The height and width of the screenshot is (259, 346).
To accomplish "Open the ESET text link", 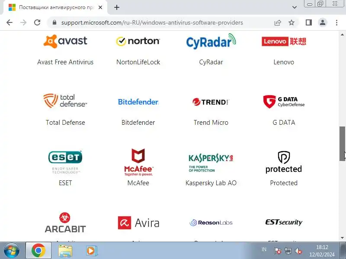I will tap(65, 183).
